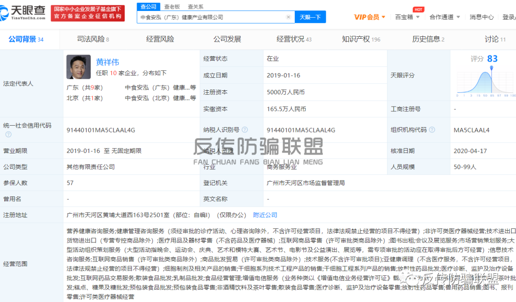Click paid-in capital 165.5万人民币
516x302 pixels.
coord(286,109)
